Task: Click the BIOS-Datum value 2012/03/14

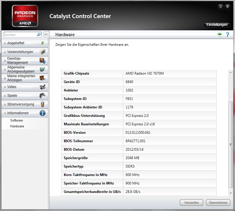Action: (135, 150)
